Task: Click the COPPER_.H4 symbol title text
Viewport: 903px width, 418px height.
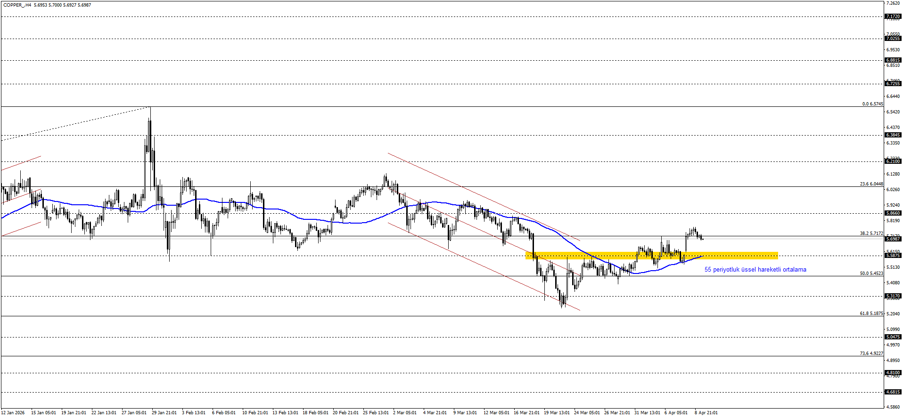Action: pyautogui.click(x=17, y=5)
